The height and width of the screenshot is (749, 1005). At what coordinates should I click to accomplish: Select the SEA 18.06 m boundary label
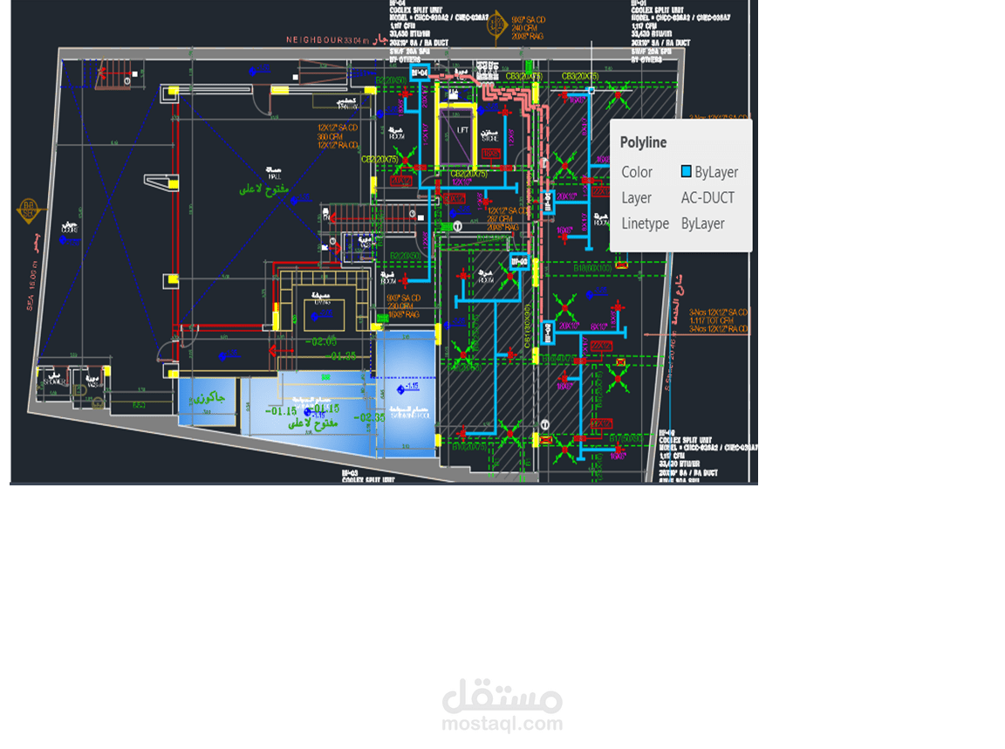tap(31, 286)
